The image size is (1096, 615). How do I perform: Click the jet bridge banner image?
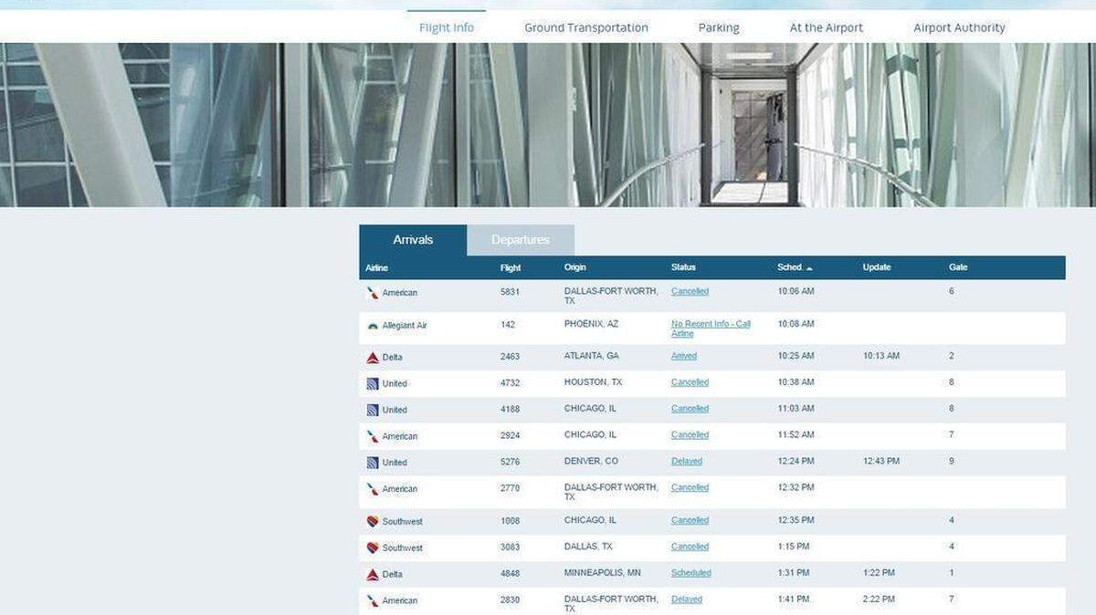(548, 124)
